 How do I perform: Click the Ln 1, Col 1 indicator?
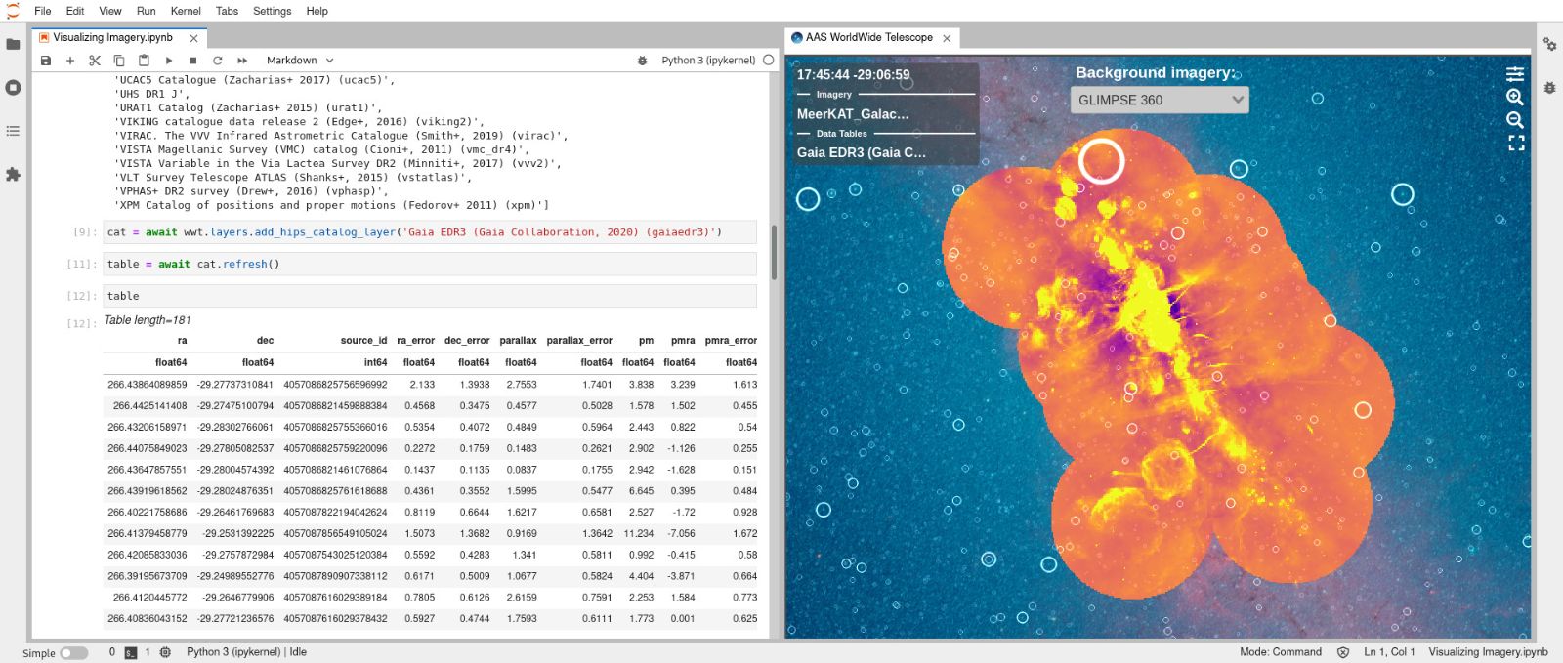click(1389, 652)
